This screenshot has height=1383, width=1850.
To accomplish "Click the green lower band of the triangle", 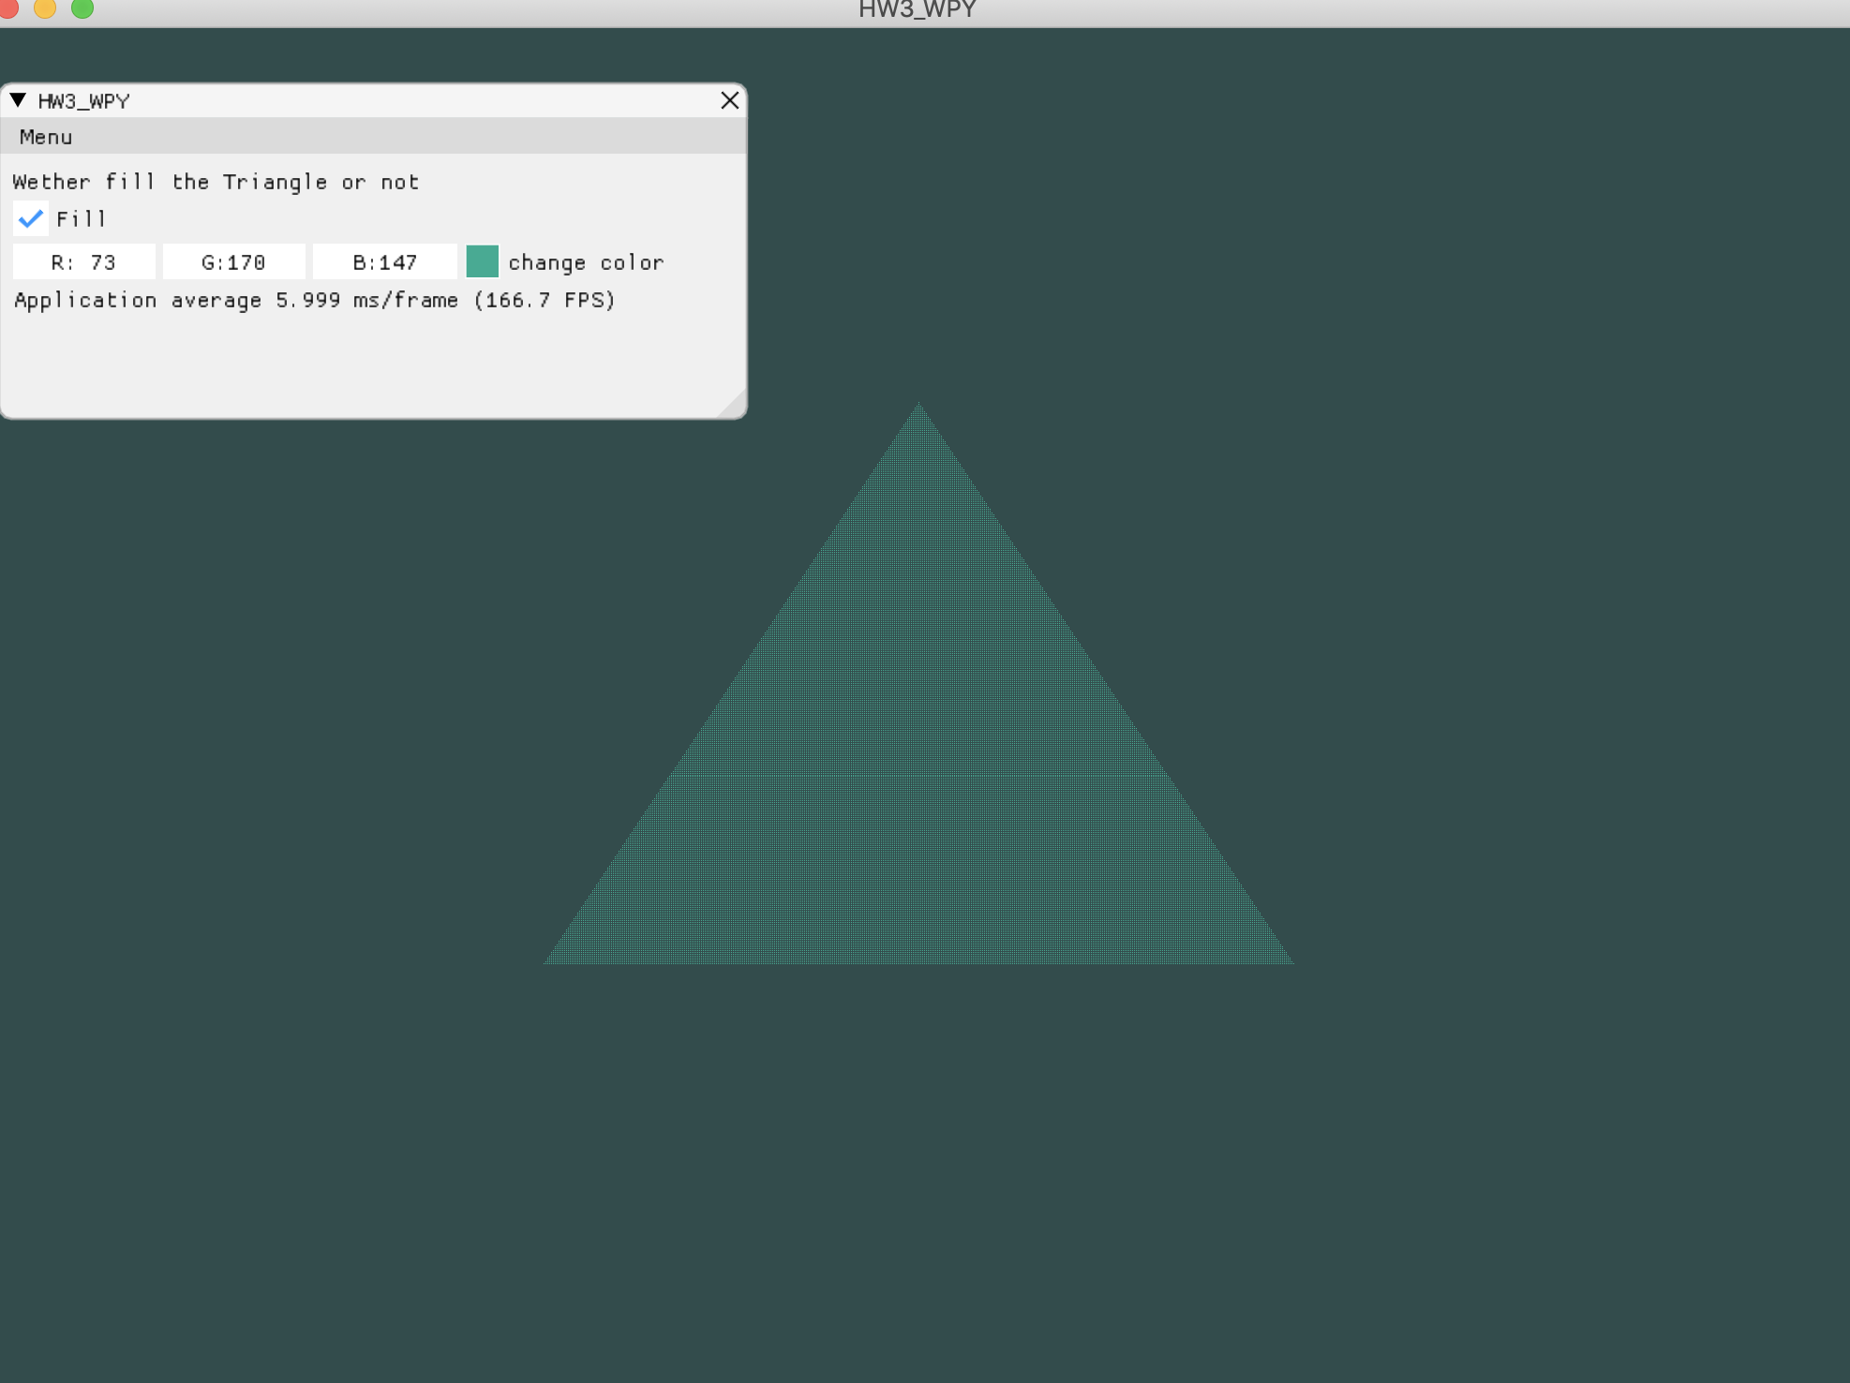I will point(918,871).
